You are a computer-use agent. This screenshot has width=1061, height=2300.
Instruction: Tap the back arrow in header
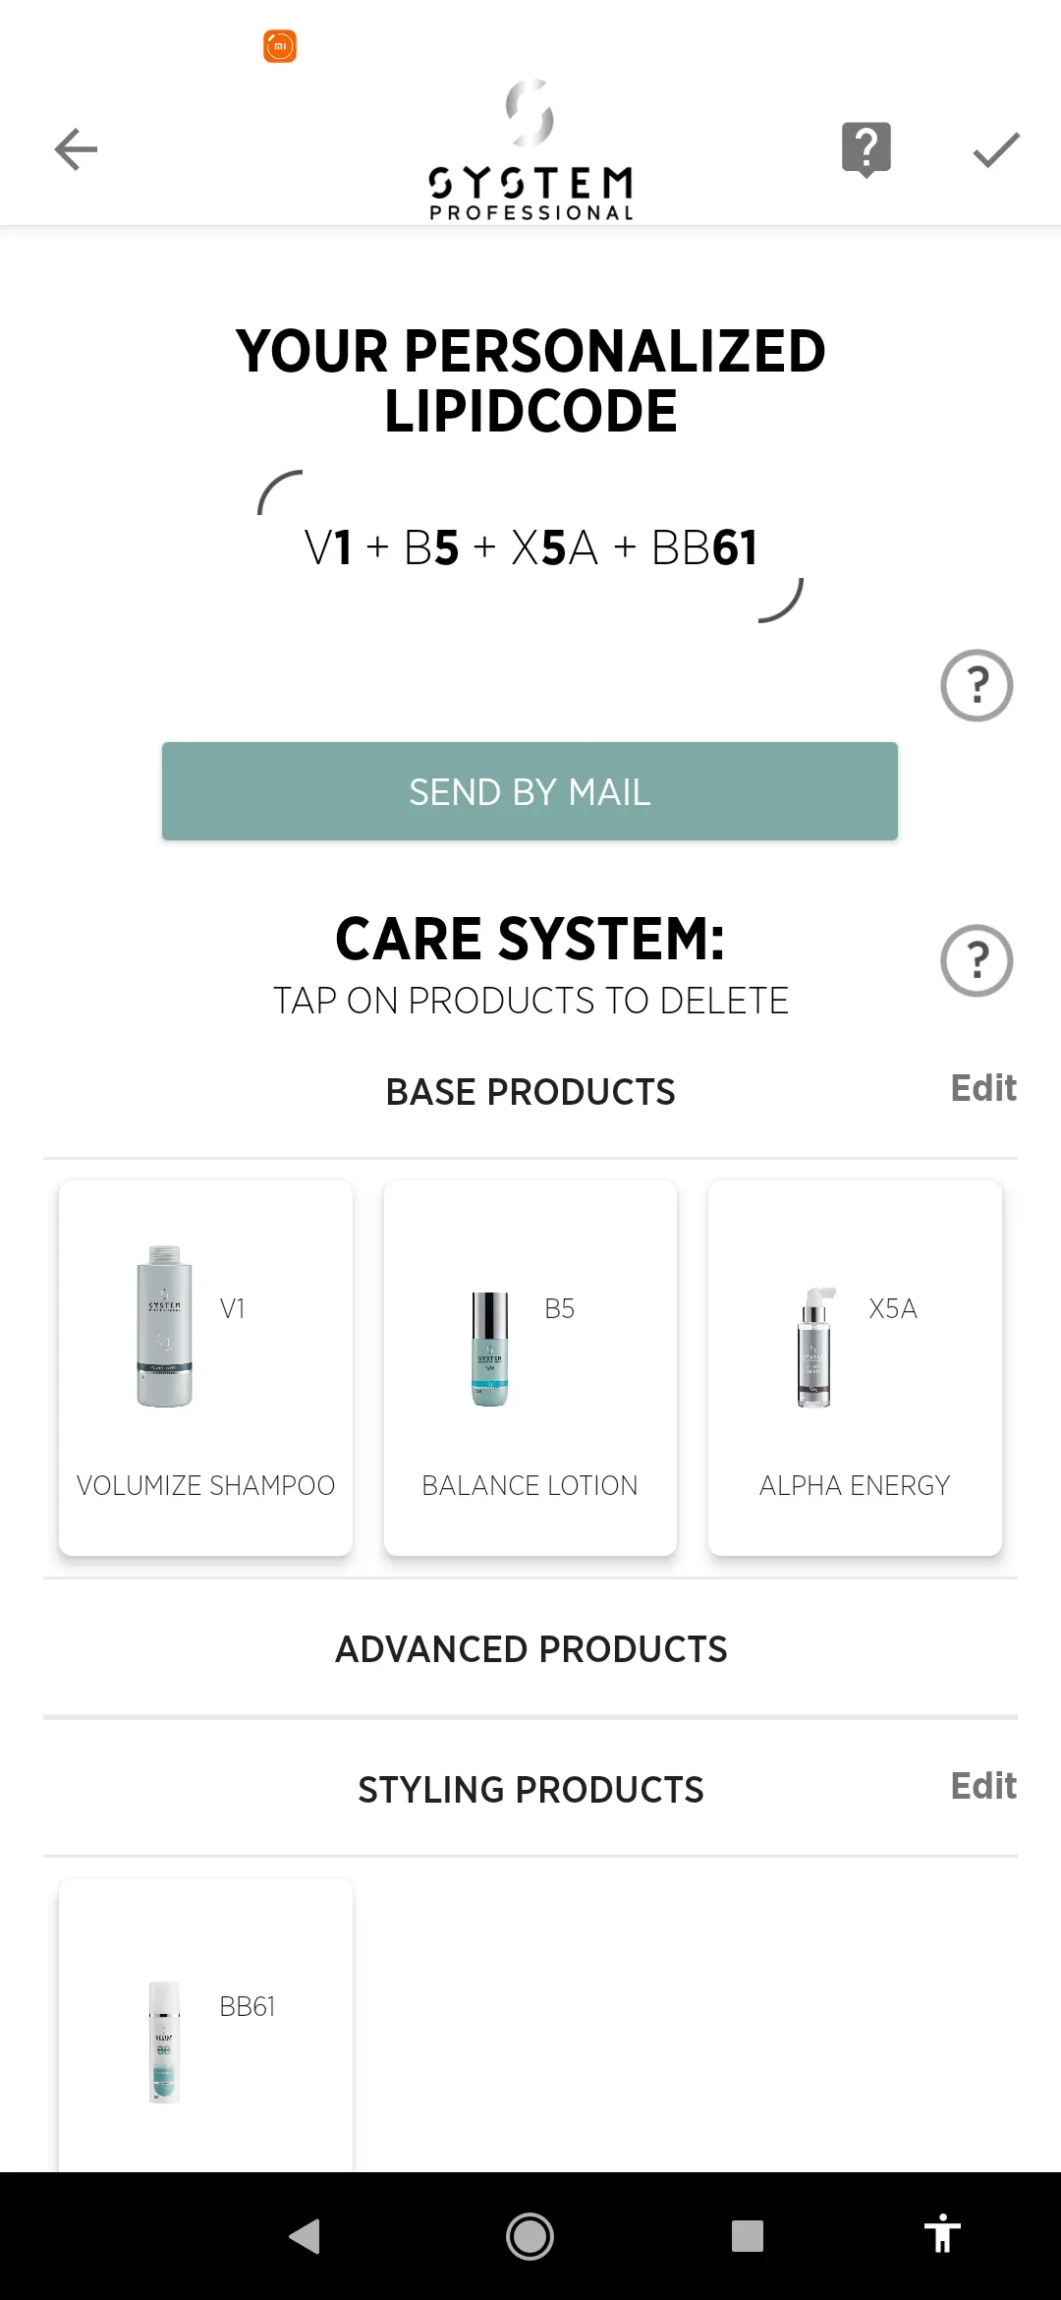(x=76, y=149)
